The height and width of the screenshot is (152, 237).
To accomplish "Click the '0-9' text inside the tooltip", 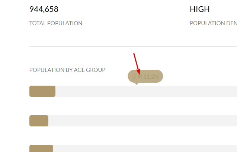I will 137,76.
